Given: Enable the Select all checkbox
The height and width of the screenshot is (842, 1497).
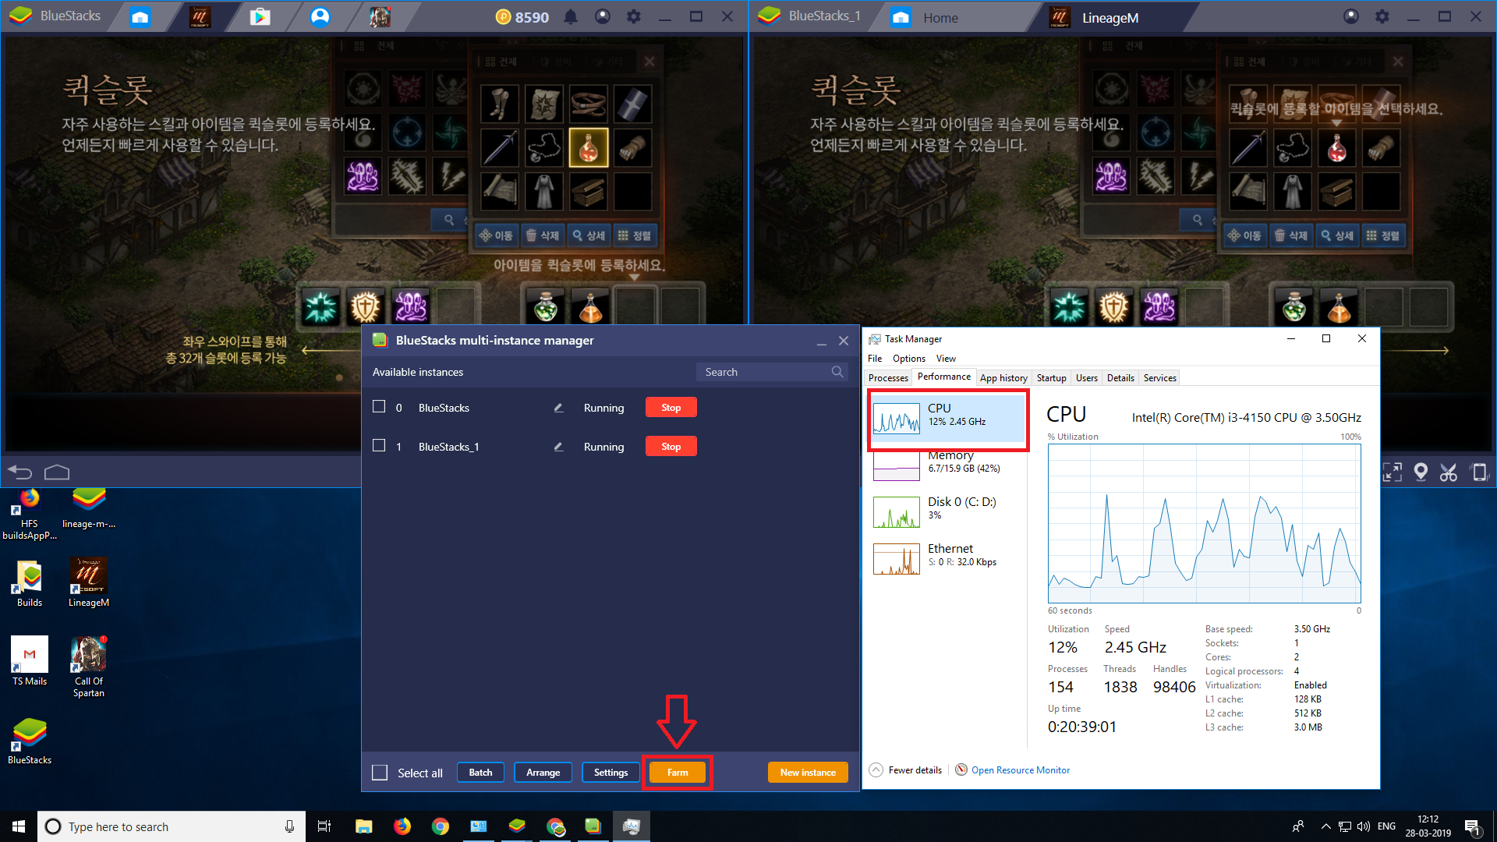Looking at the screenshot, I should click(380, 773).
